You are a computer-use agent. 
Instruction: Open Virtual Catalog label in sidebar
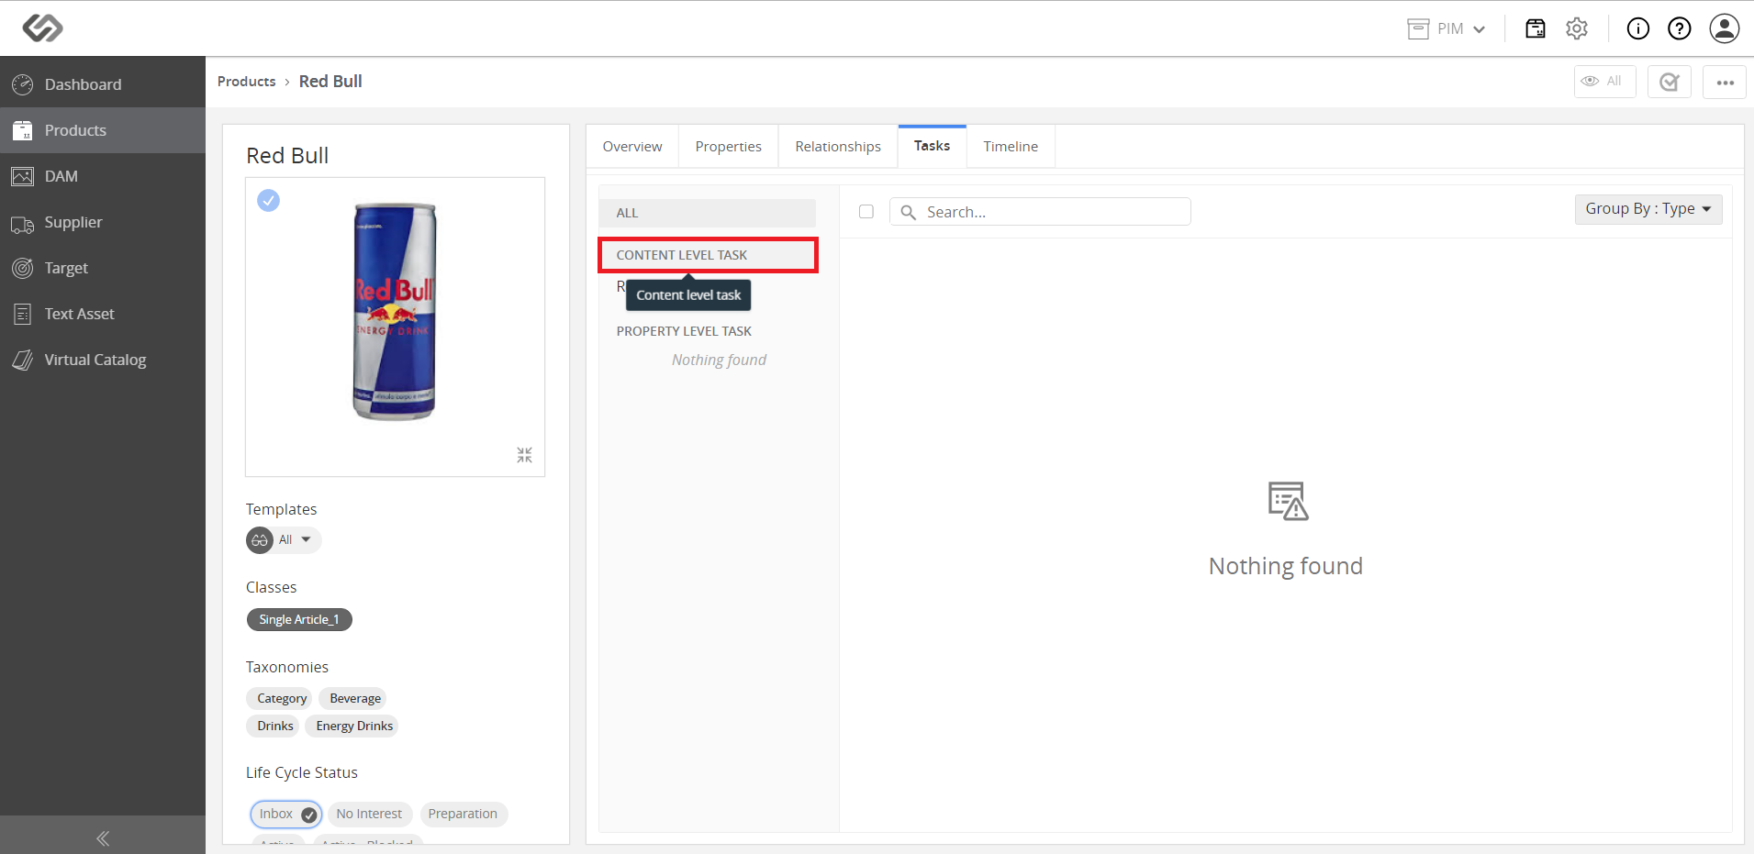[x=95, y=360]
